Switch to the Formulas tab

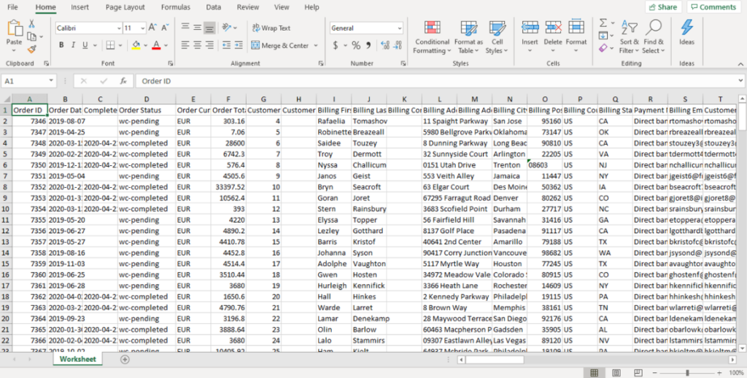(x=176, y=7)
